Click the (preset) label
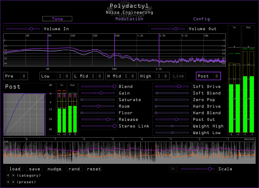 pyautogui.click(x=26, y=182)
